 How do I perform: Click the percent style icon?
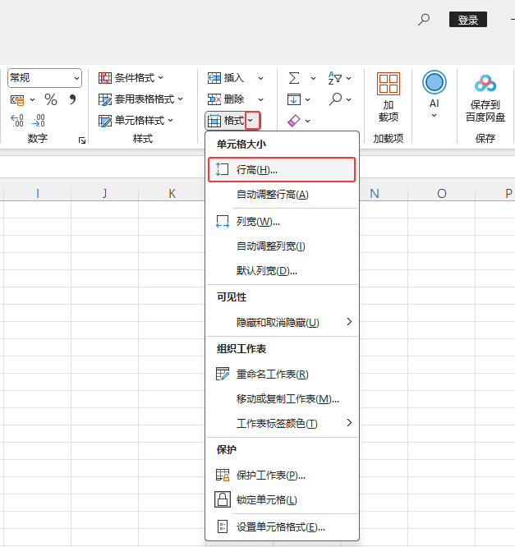coord(51,99)
